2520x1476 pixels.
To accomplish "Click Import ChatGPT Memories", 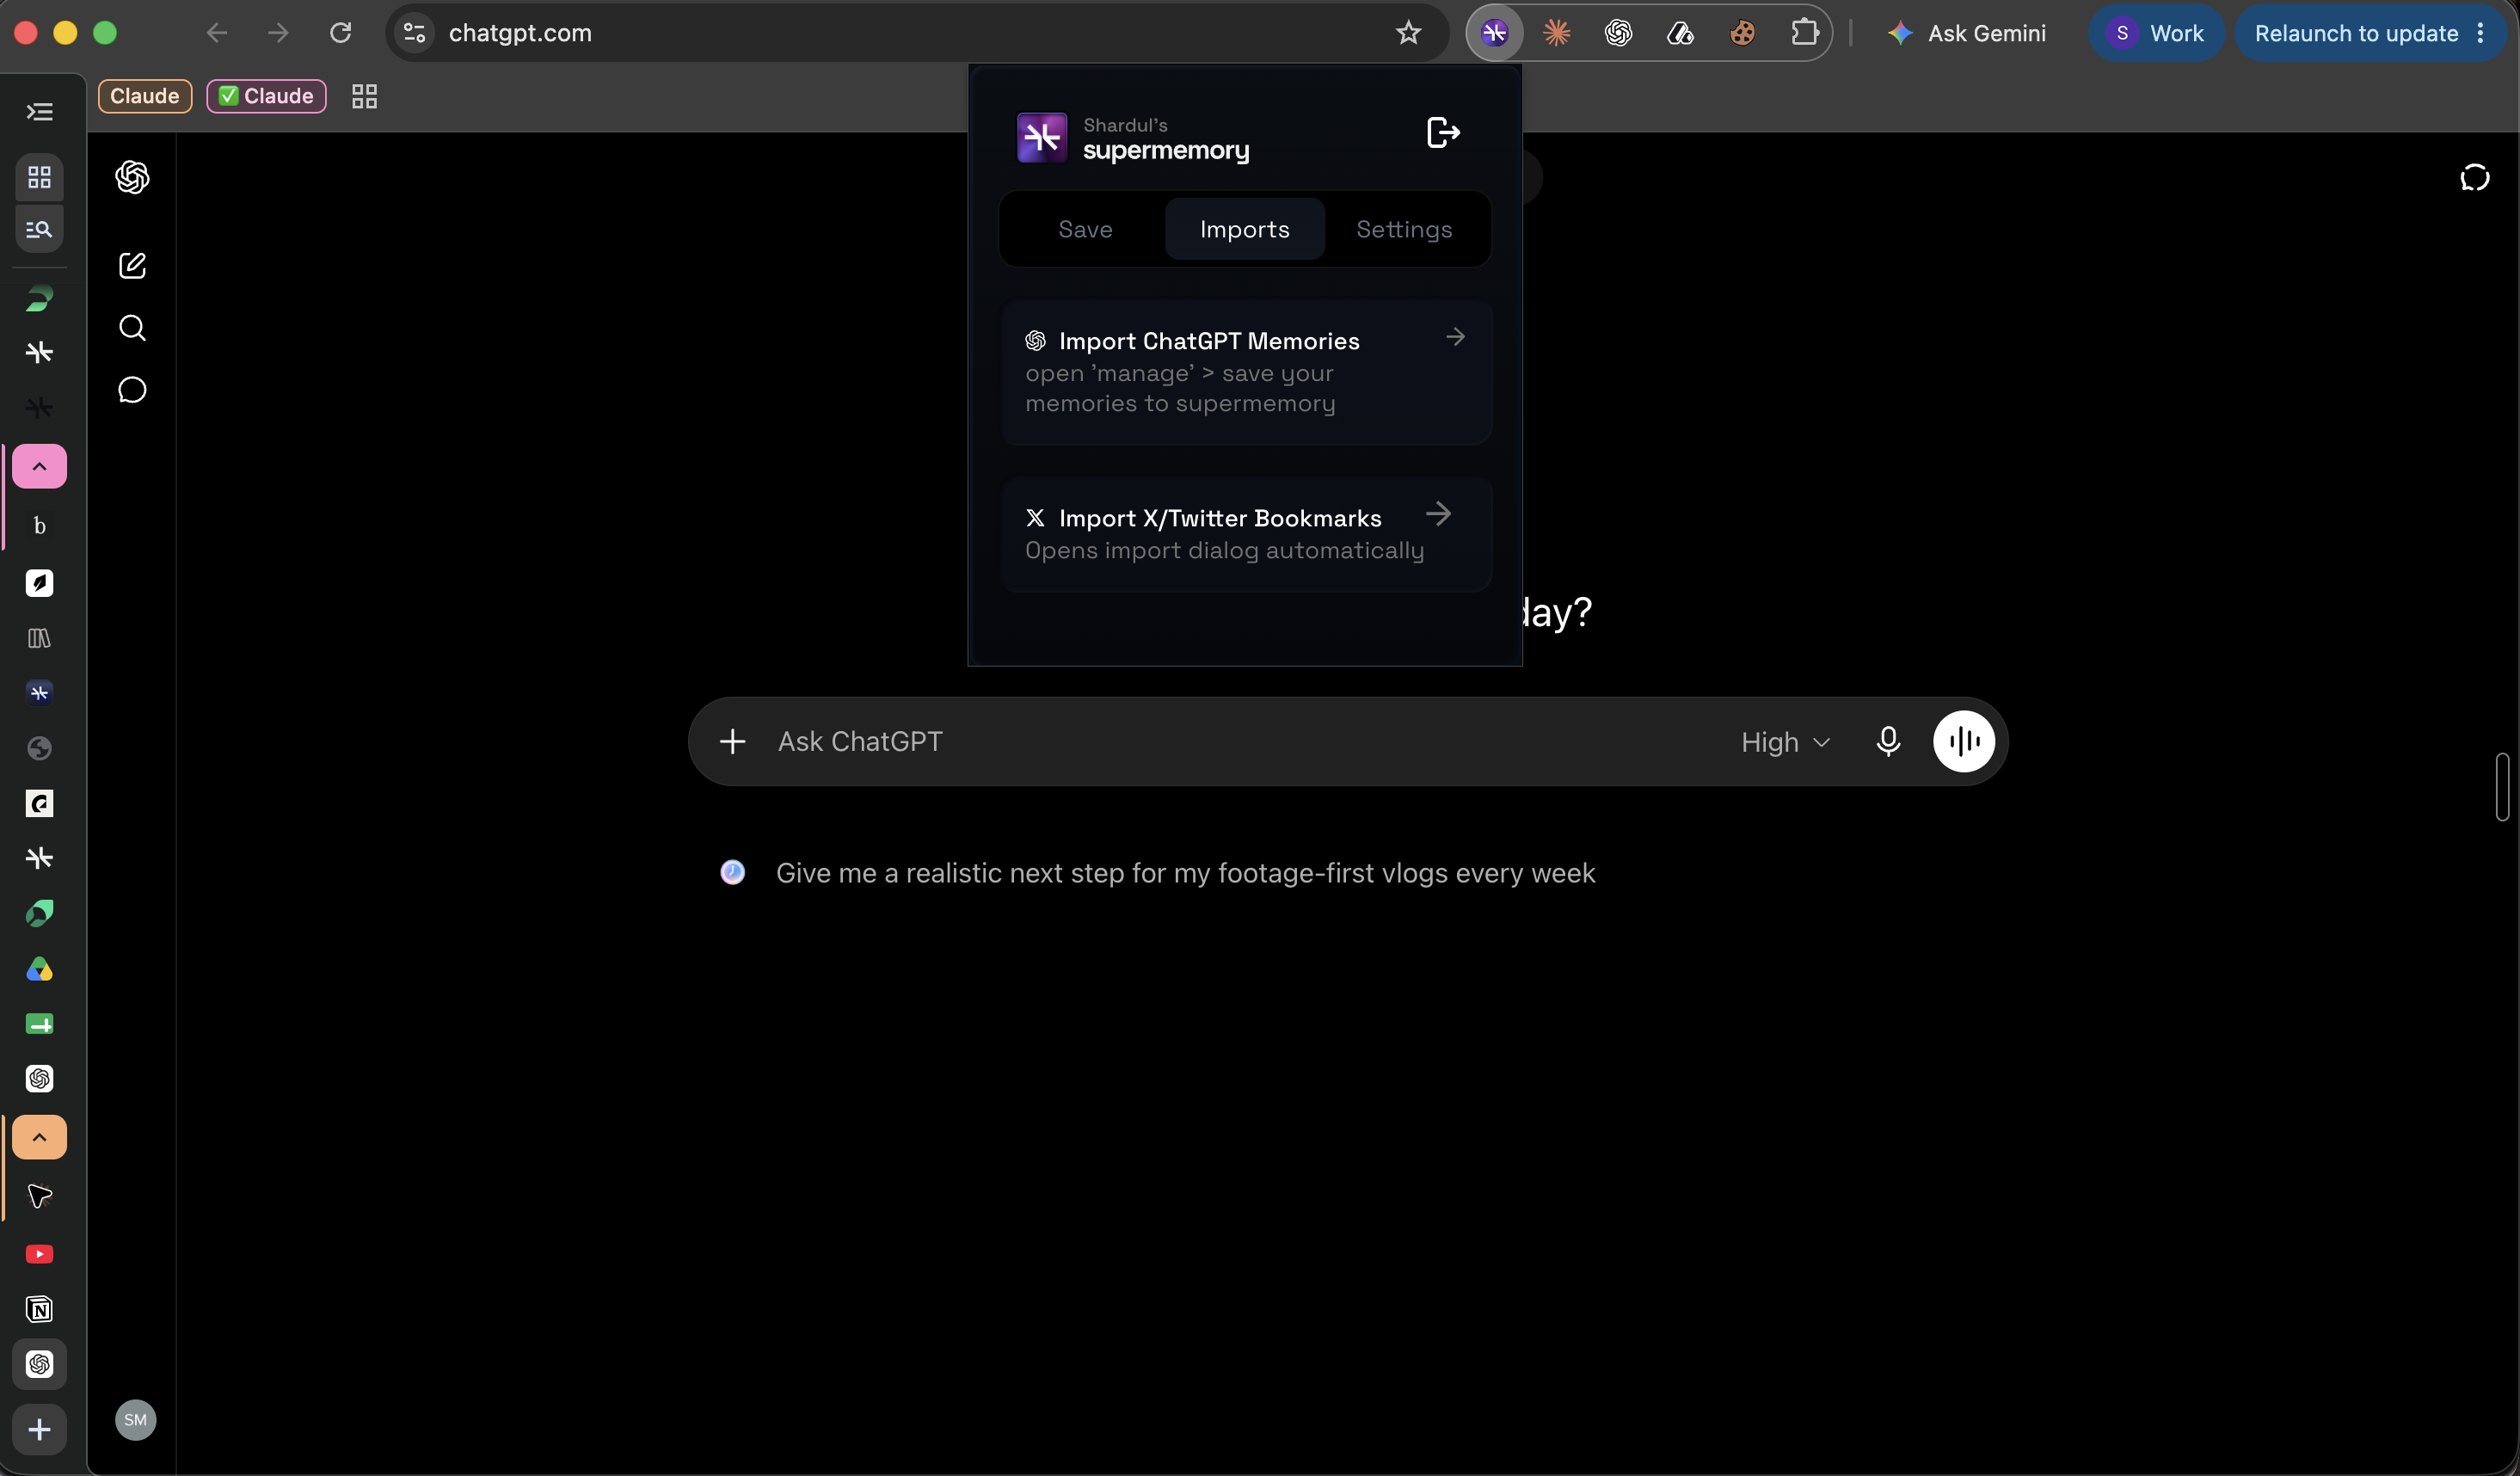I will pos(1246,372).
